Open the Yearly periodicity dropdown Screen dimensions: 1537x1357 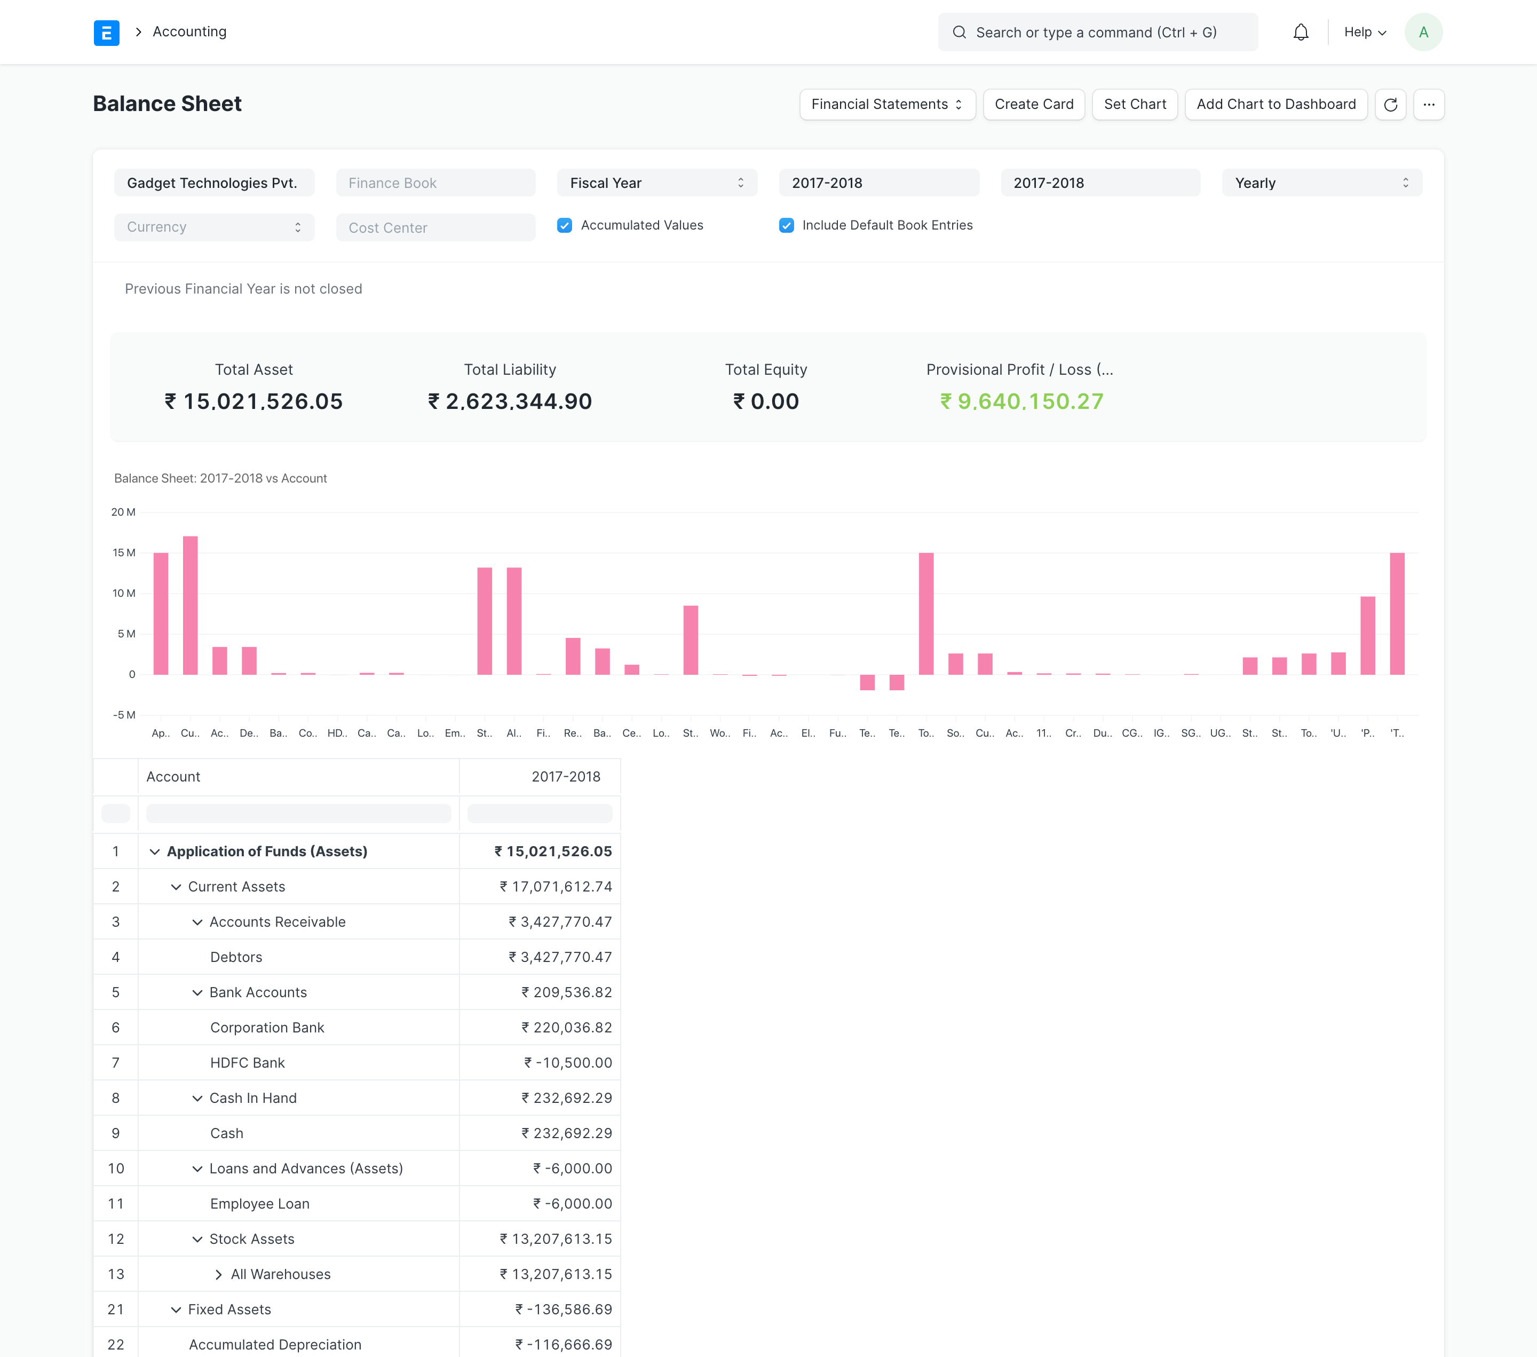[x=1320, y=182]
